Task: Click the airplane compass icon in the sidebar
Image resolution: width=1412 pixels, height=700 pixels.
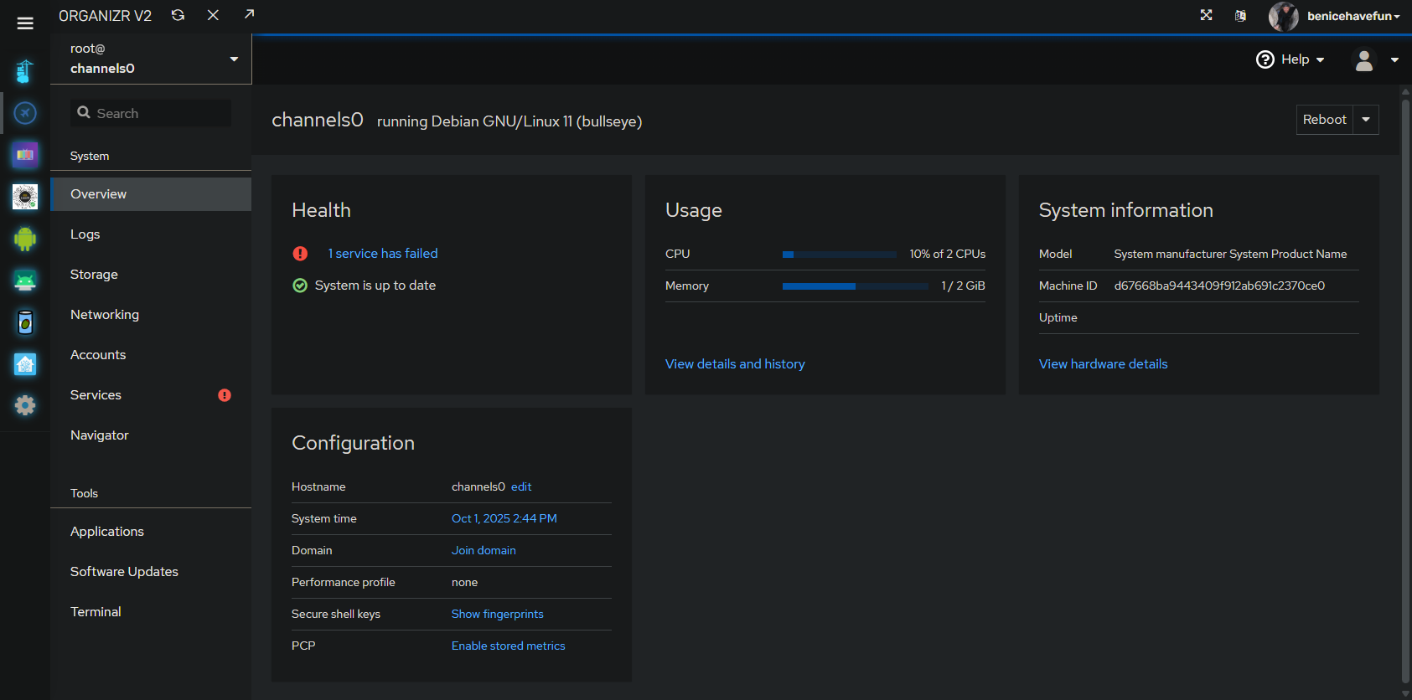Action: pyautogui.click(x=25, y=113)
